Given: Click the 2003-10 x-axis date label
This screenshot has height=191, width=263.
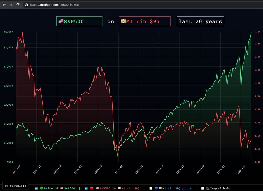Looking at the screenshot, I should tap(57, 169).
